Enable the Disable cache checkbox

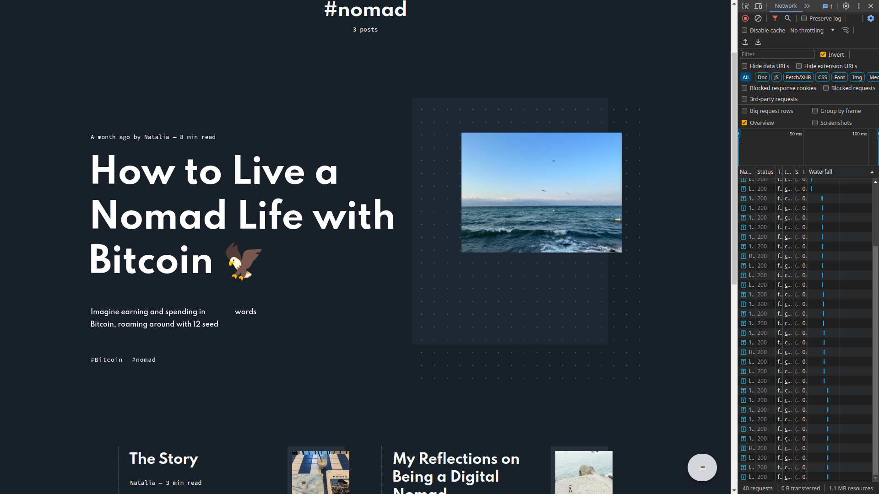[744, 30]
